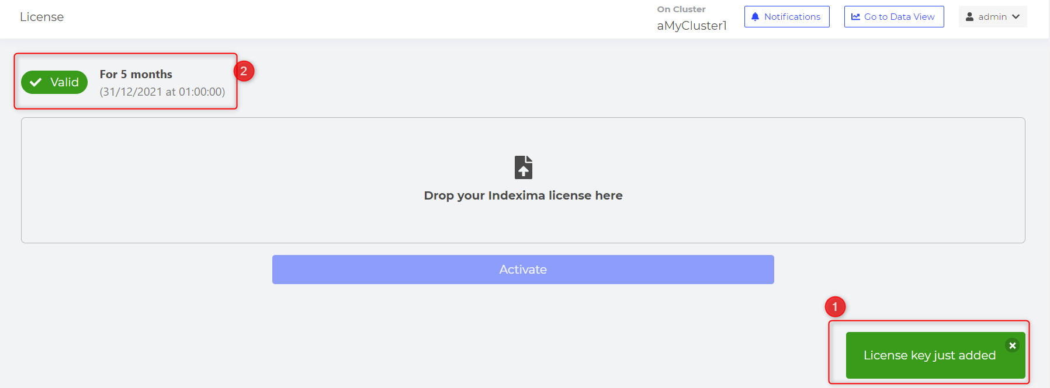Viewport: 1050px width, 388px height.
Task: Open the Notifications button
Action: click(786, 16)
